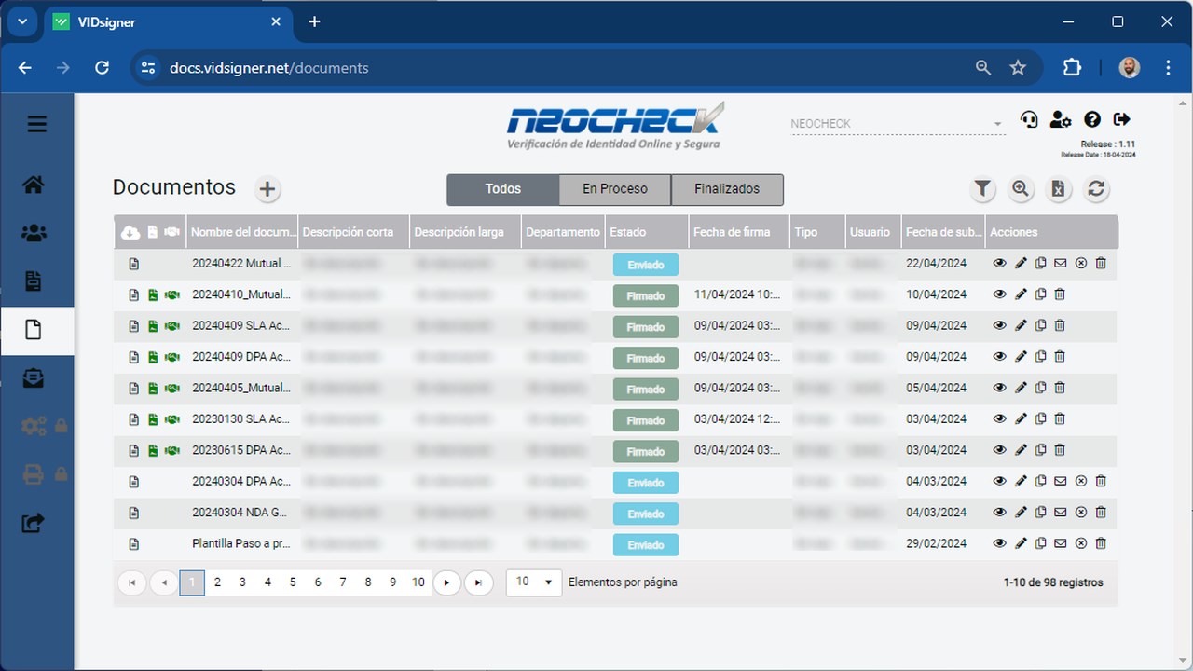The width and height of the screenshot is (1193, 671).
Task: View the 20230615 DPA document
Action: coord(1000,450)
